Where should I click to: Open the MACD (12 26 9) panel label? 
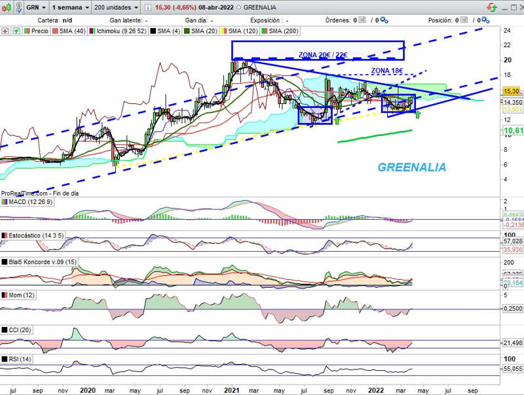(27, 202)
